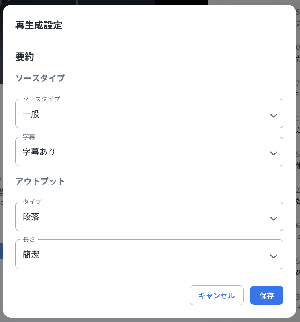Click the selected value 簡潔

[x=31, y=254]
